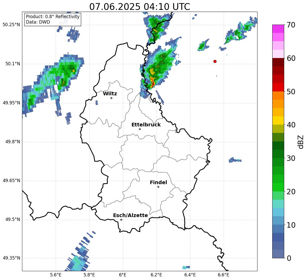The height and width of the screenshot is (280, 307).
Task: Click the 6.2°E longitude label
Action: (156, 275)
